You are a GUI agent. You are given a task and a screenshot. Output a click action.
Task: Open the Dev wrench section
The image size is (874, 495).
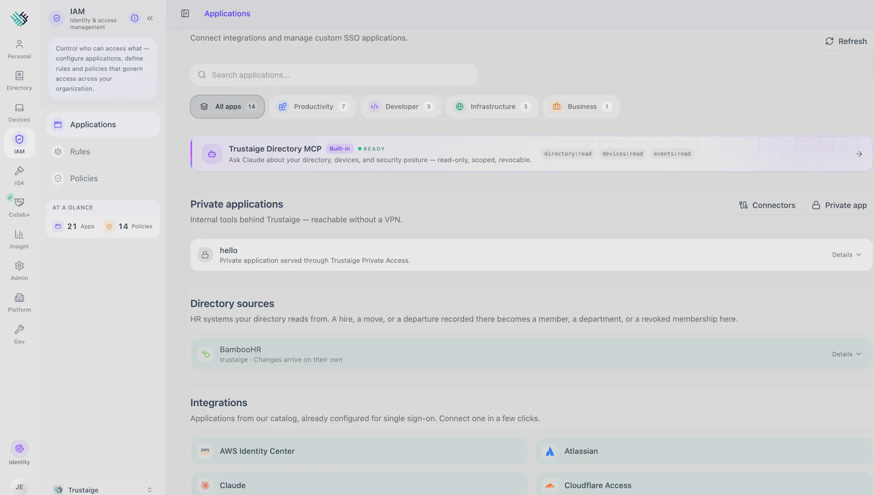click(x=19, y=334)
